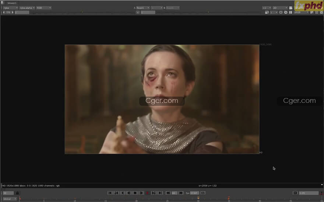
Task: Open the 2D/3D view mode dropdown
Action: (x=280, y=8)
